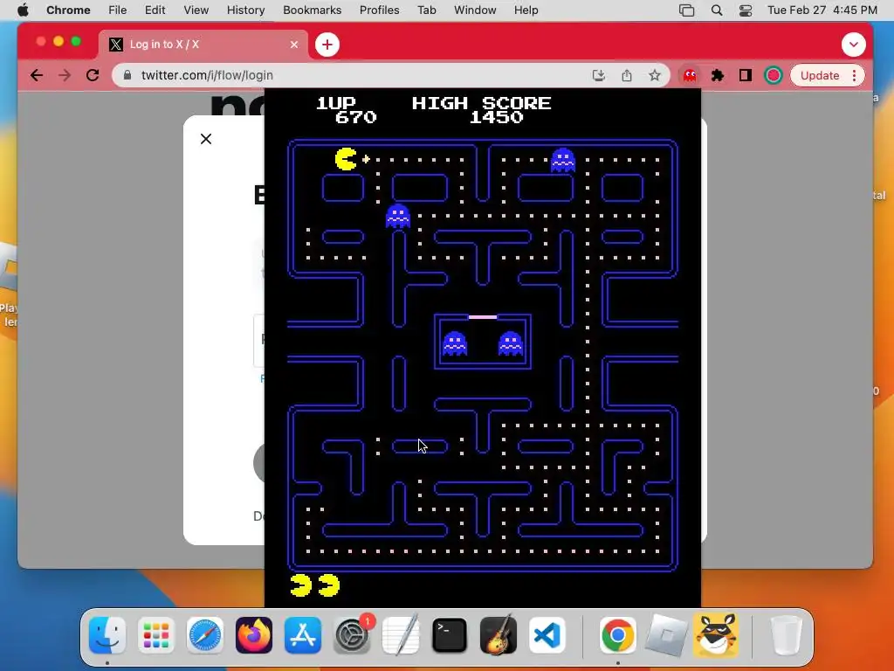Click the screen mirroring menu bar icon

686,10
